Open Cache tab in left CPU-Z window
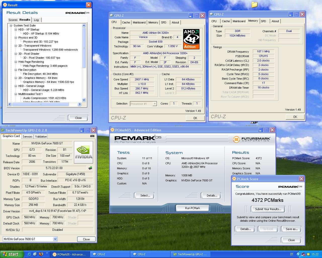Screen dimensions: 322x258 tap(126, 22)
